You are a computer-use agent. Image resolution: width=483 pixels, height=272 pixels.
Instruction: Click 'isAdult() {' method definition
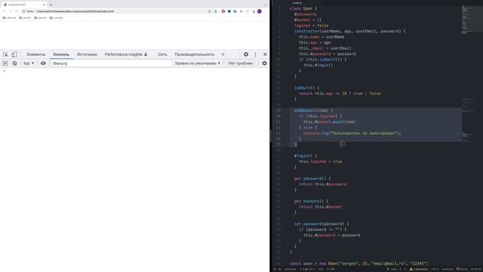tap(306, 88)
